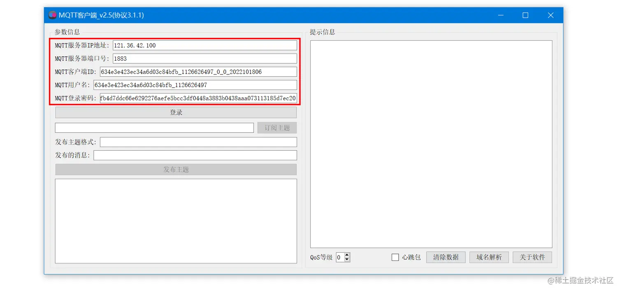Click the QoS等级 value field
Screen dimensions: 622x293
(x=340, y=257)
